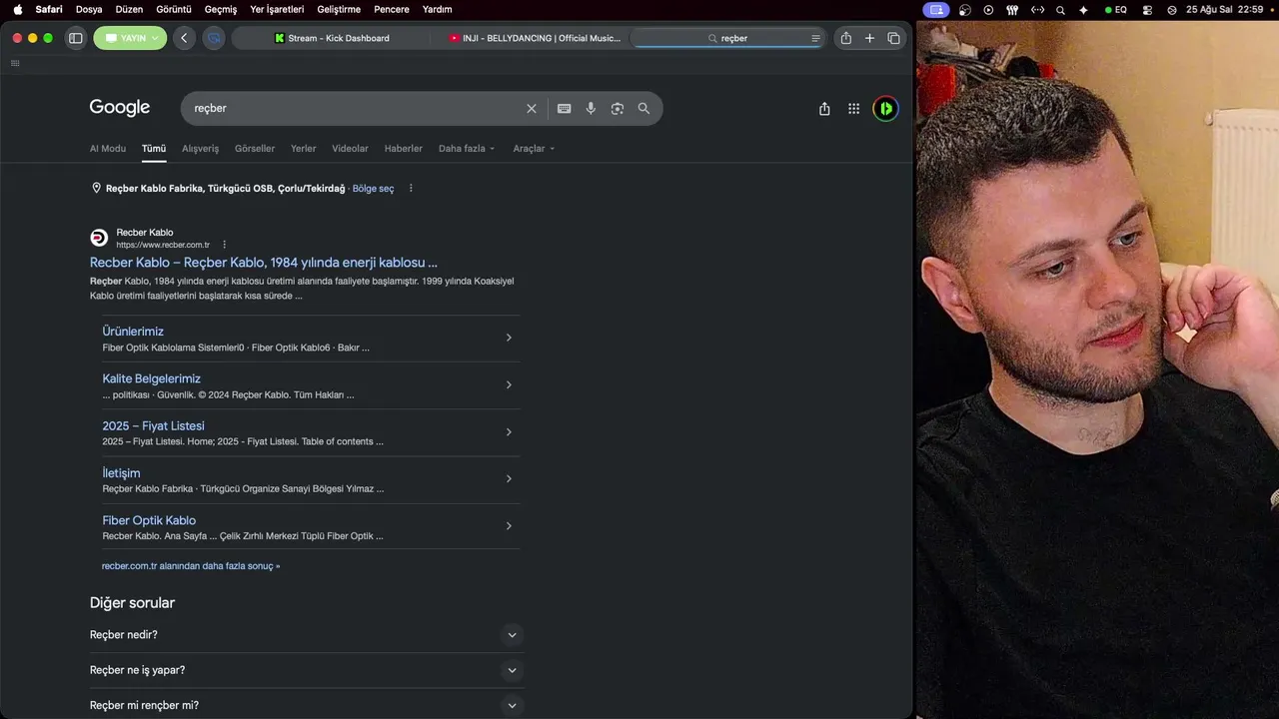1279x719 pixels.
Task: Open Spotlight search in menu bar
Action: pyautogui.click(x=1060, y=10)
